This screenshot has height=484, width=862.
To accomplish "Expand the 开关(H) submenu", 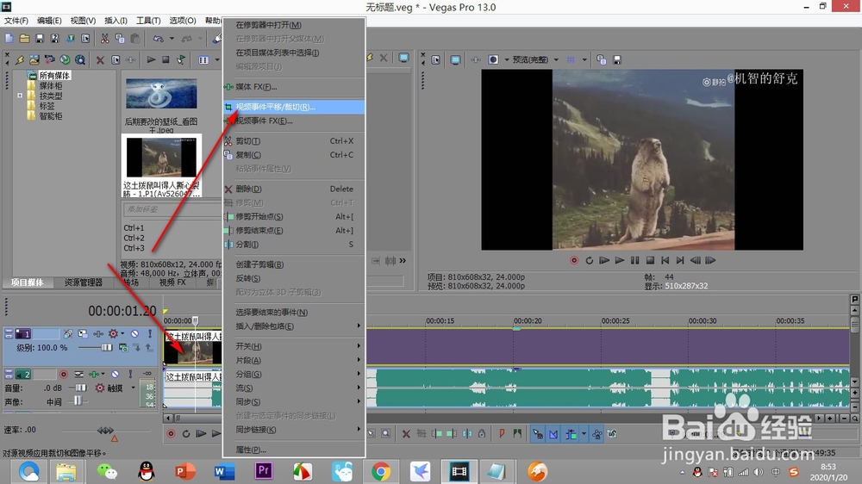I will point(294,346).
